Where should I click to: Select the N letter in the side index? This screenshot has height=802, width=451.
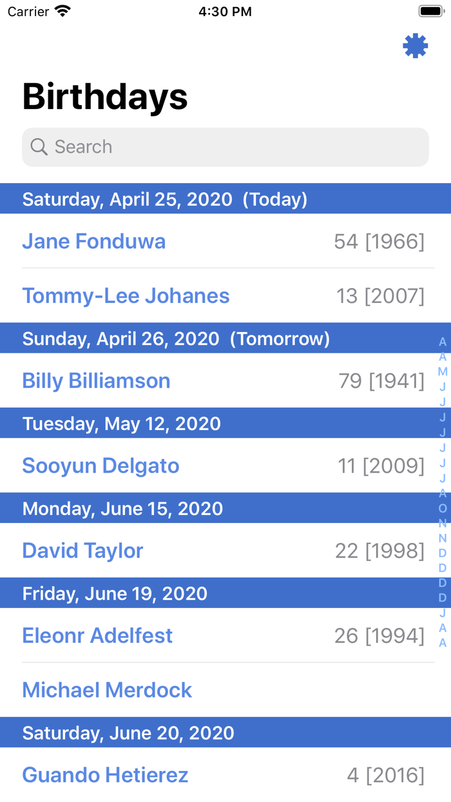[x=443, y=523]
